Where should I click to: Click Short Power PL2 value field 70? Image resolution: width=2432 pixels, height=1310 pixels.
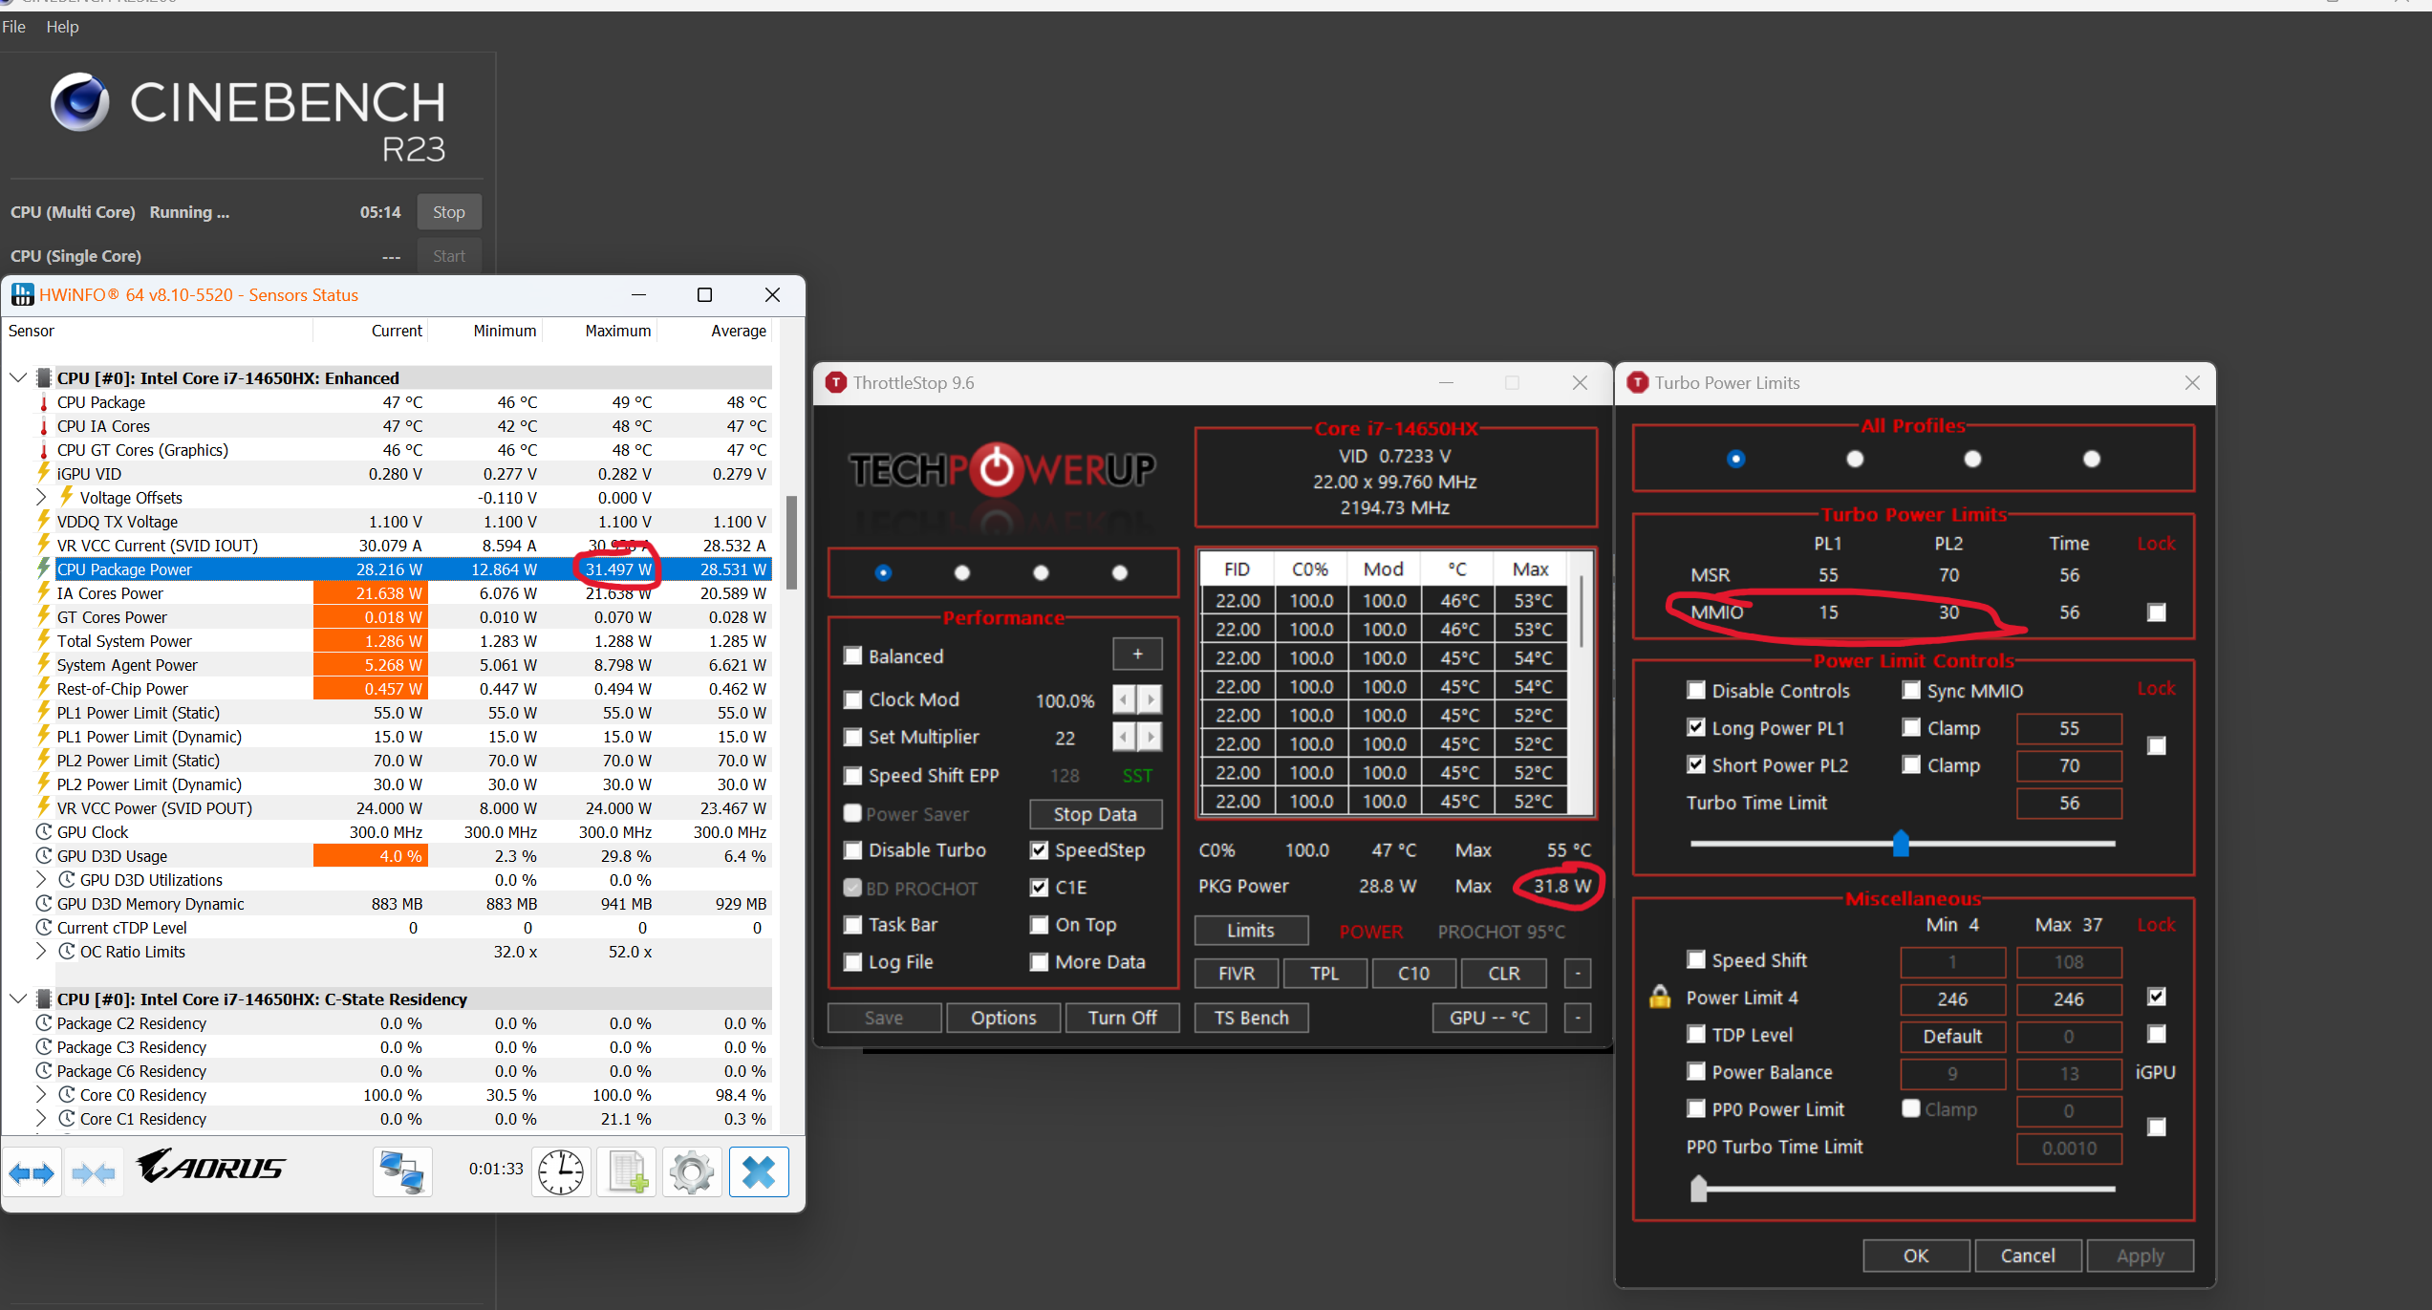2069,765
